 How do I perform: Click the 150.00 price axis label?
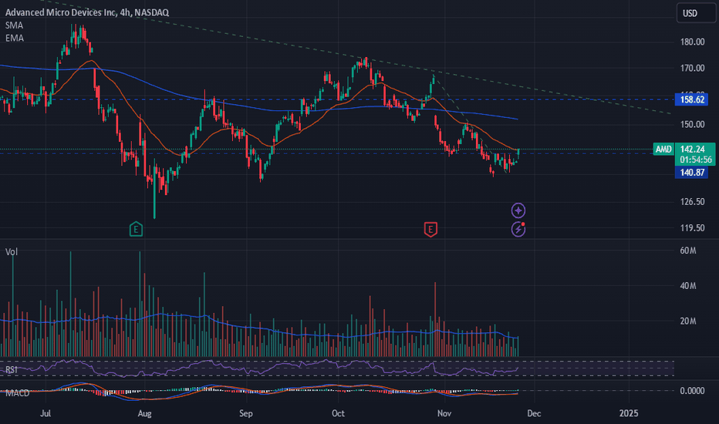click(693, 124)
